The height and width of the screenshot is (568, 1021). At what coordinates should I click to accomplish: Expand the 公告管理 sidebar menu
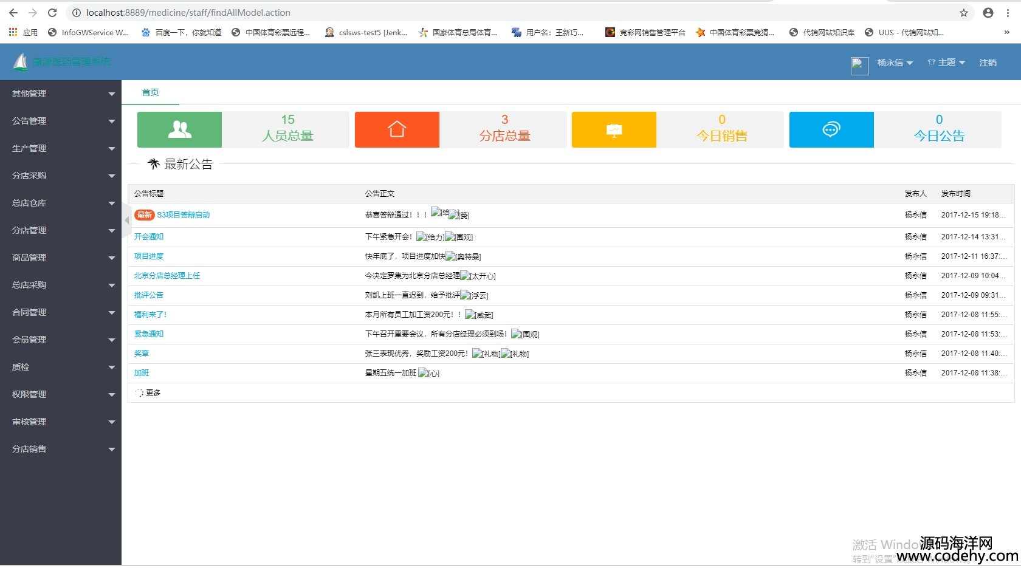click(61, 121)
